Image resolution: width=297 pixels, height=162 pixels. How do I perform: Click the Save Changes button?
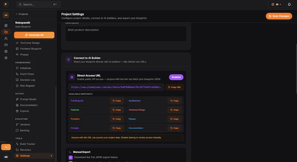click(279, 16)
